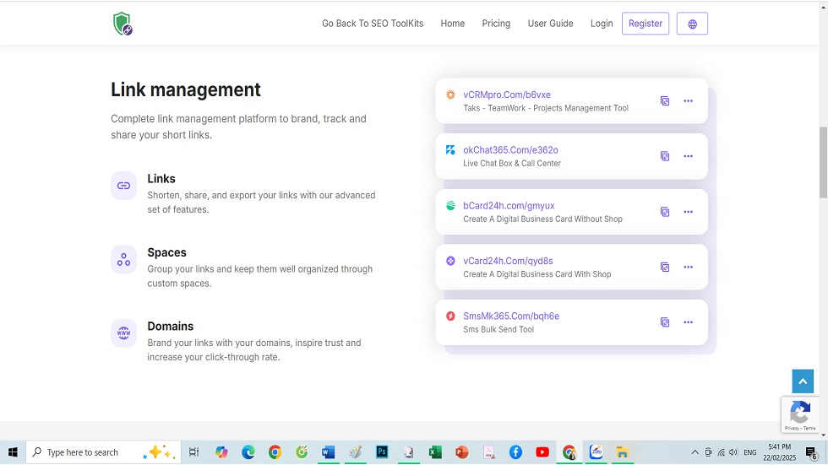Show three-dot menu for SmsMk365 link
Image resolution: width=828 pixels, height=465 pixels.
[x=688, y=322]
